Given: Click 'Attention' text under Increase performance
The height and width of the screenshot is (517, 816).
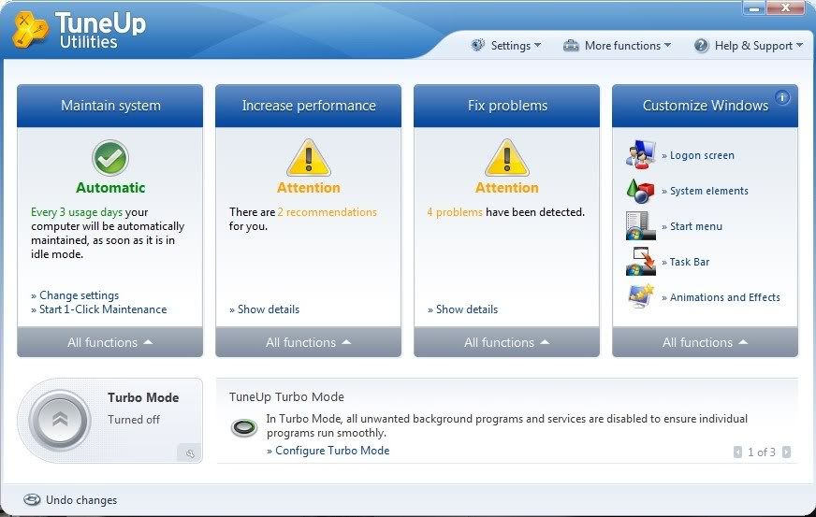Looking at the screenshot, I should pos(309,188).
